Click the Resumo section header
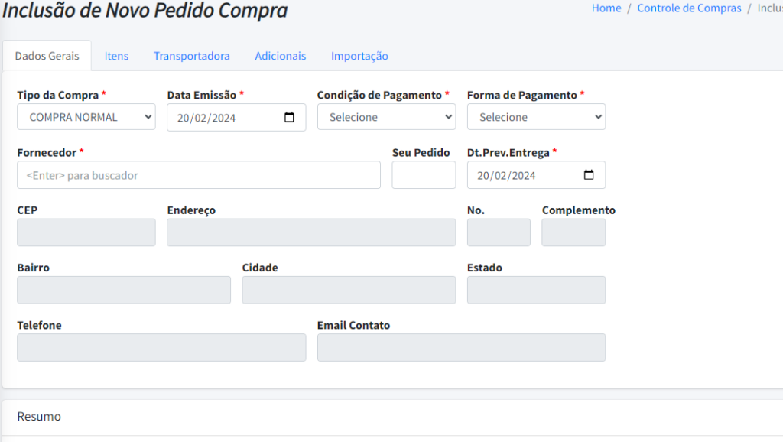 [x=39, y=417]
